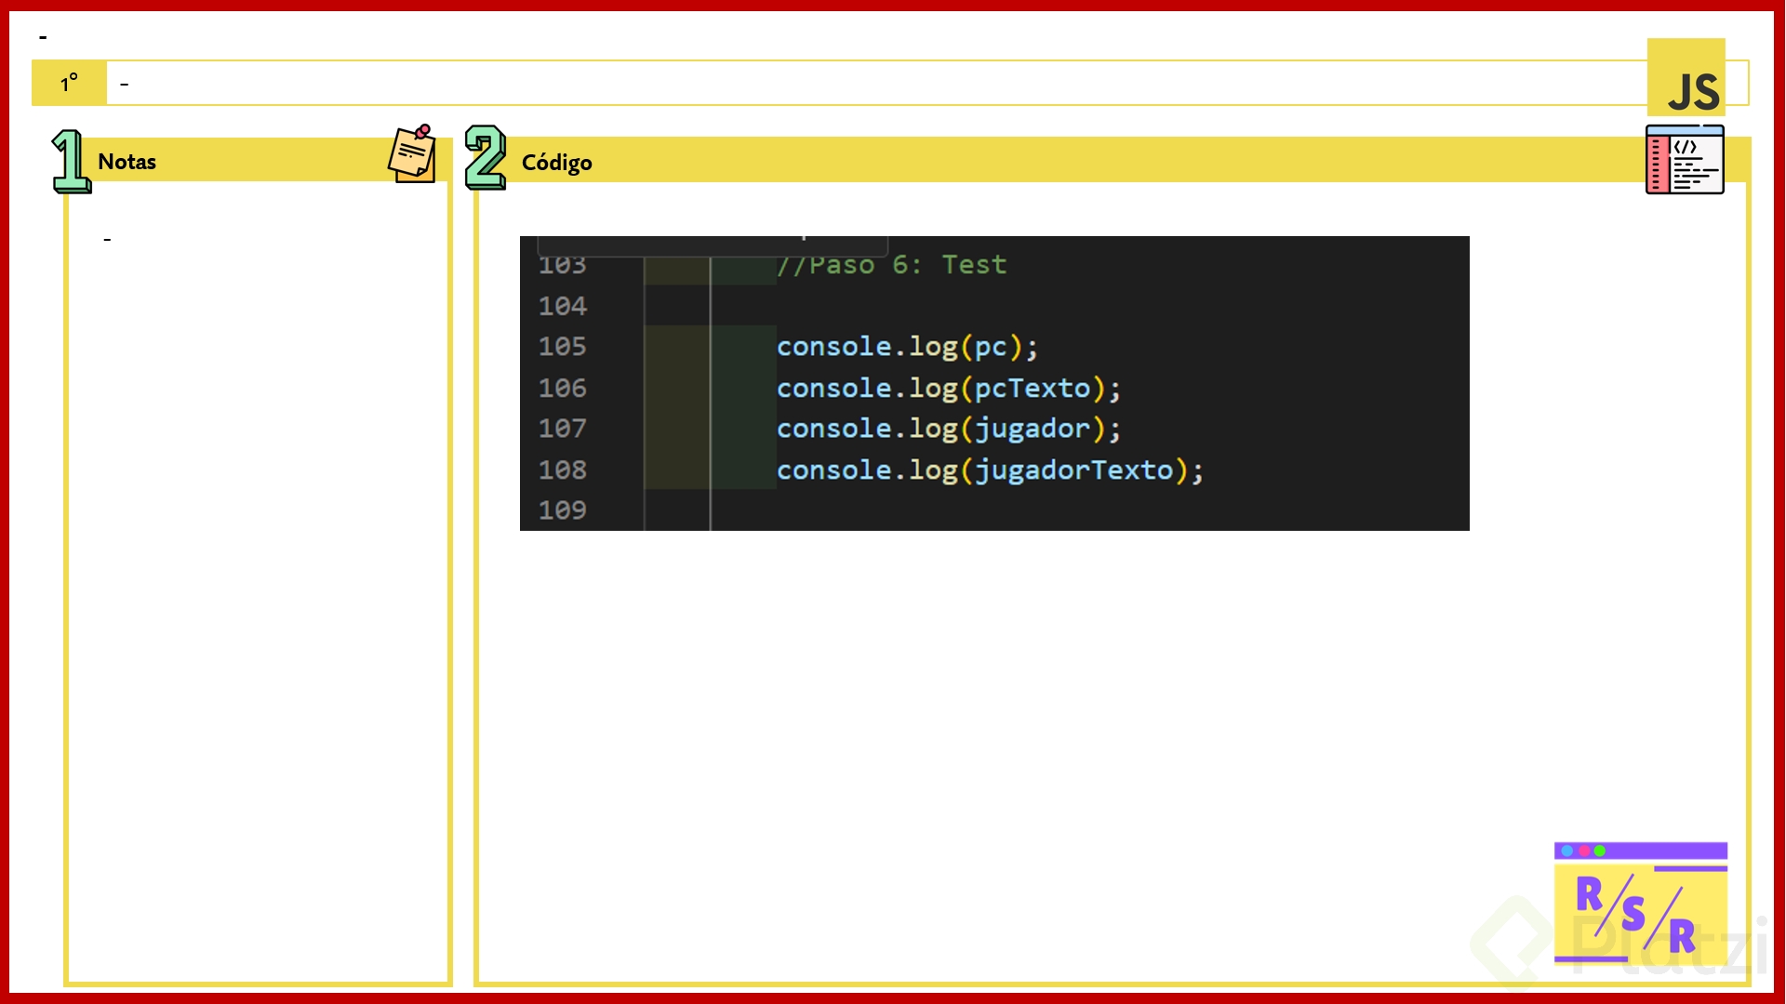Click the code document icon beside Código
Viewport: 1786px width, 1004px height.
tap(1685, 159)
